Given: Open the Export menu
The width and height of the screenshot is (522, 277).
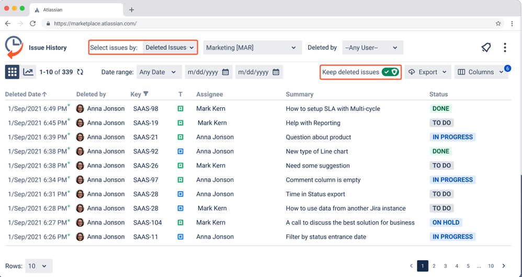Looking at the screenshot, I should [427, 72].
